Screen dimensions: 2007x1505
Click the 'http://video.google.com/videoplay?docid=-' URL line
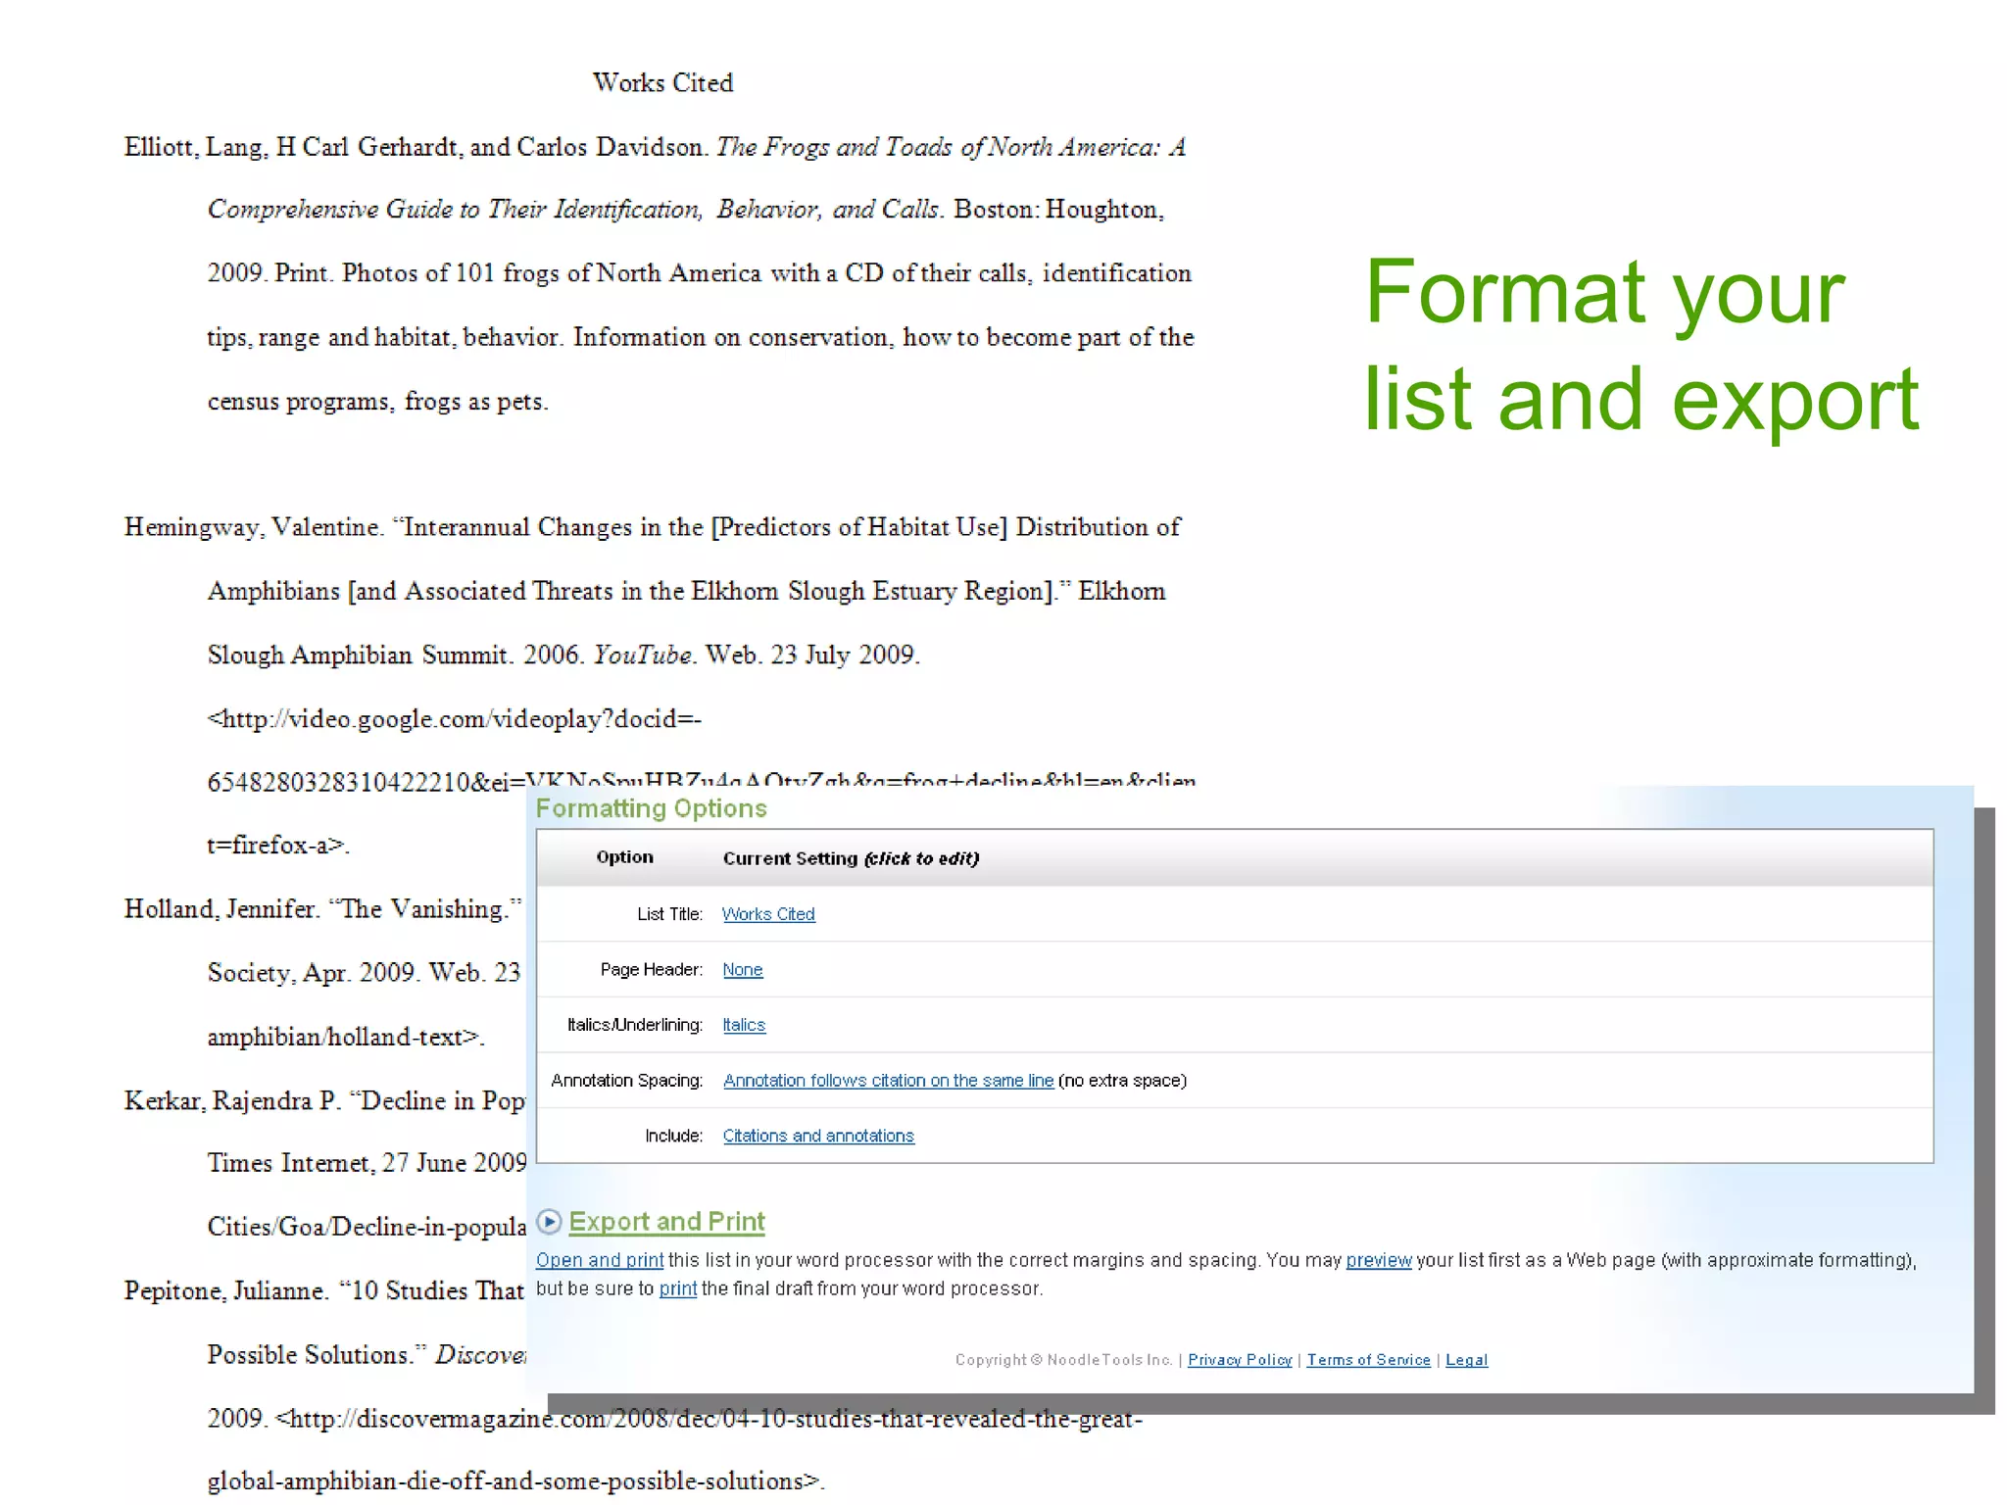(454, 719)
